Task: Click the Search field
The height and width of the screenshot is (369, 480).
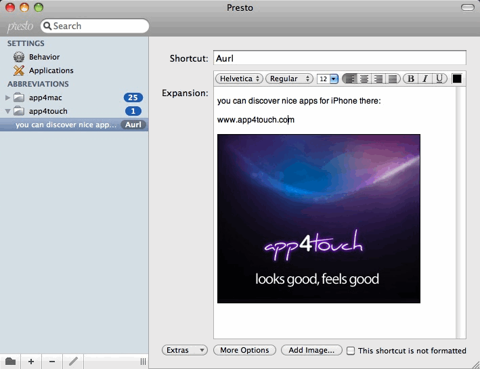Action: point(95,26)
